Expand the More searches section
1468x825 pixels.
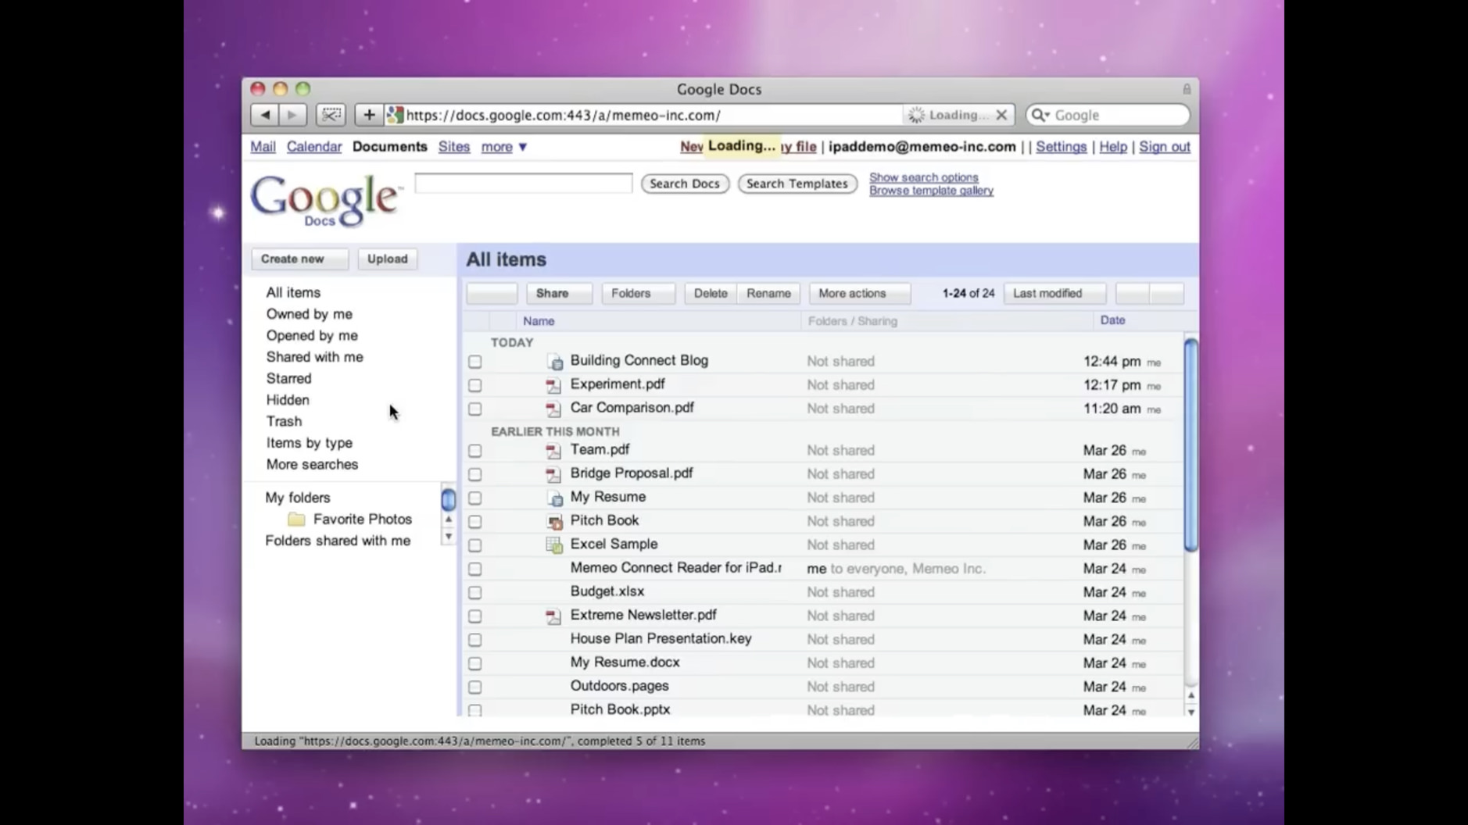pyautogui.click(x=312, y=464)
